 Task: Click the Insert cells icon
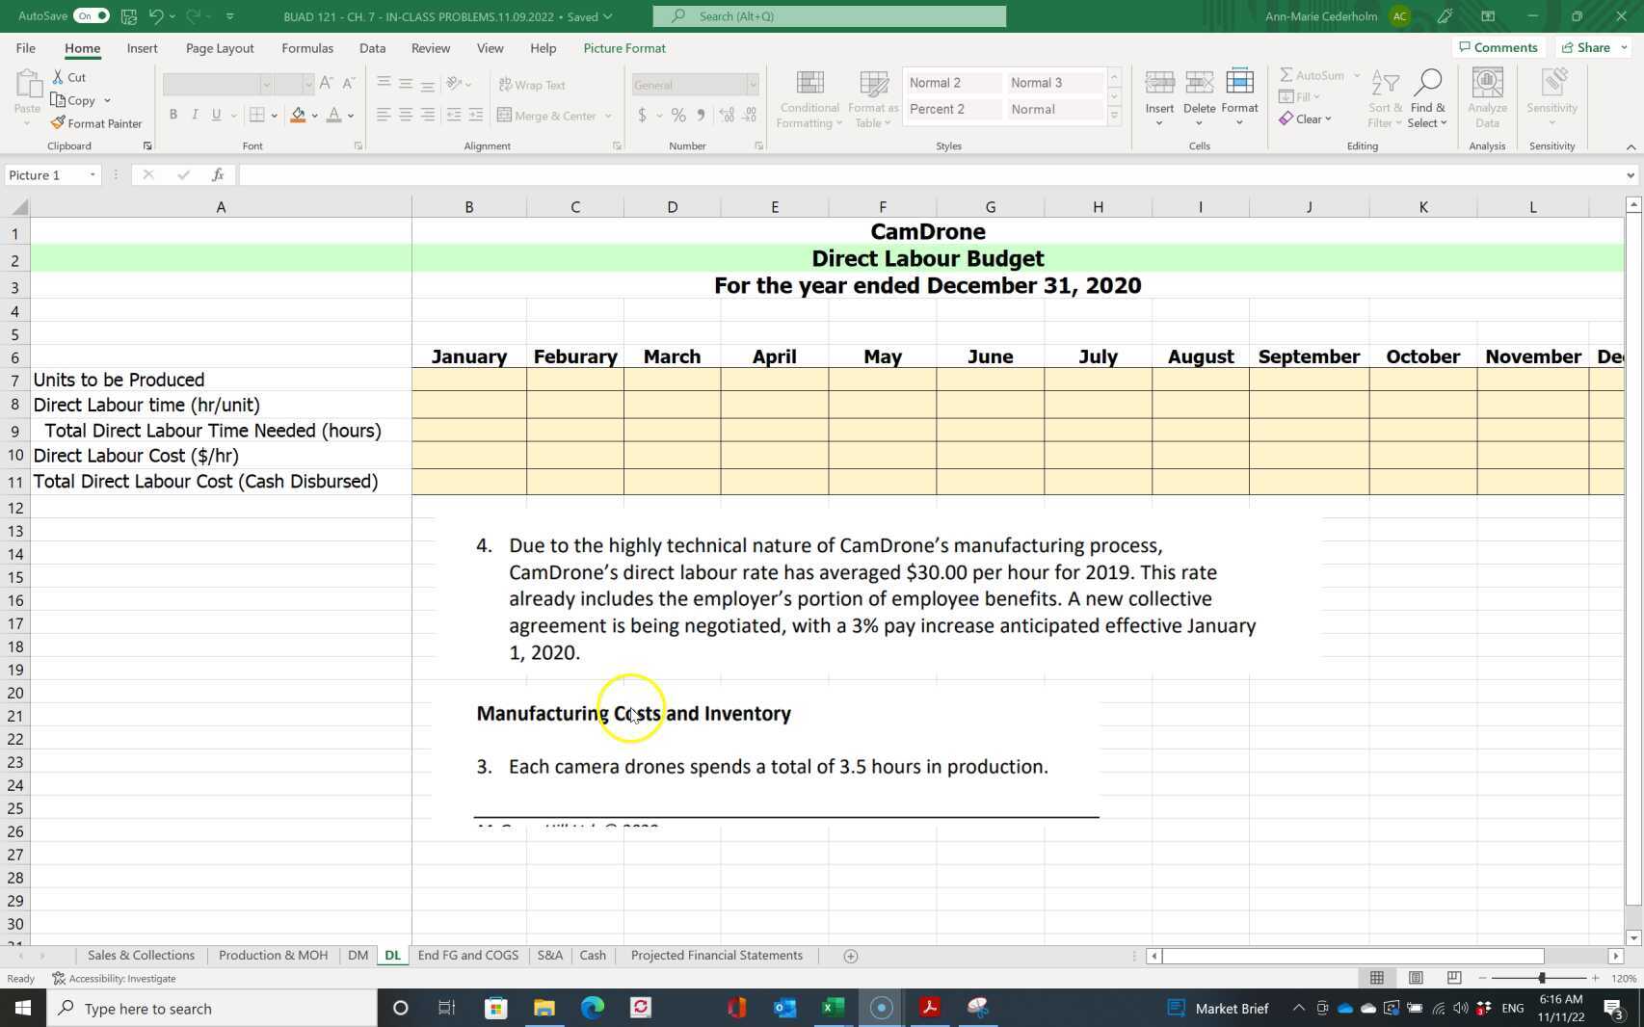click(x=1159, y=84)
